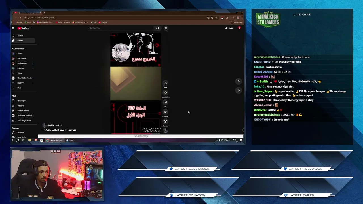This screenshot has width=363, height=204.
Task: Open the Home - NetMirror bookmark
Action: [x=63, y=22]
